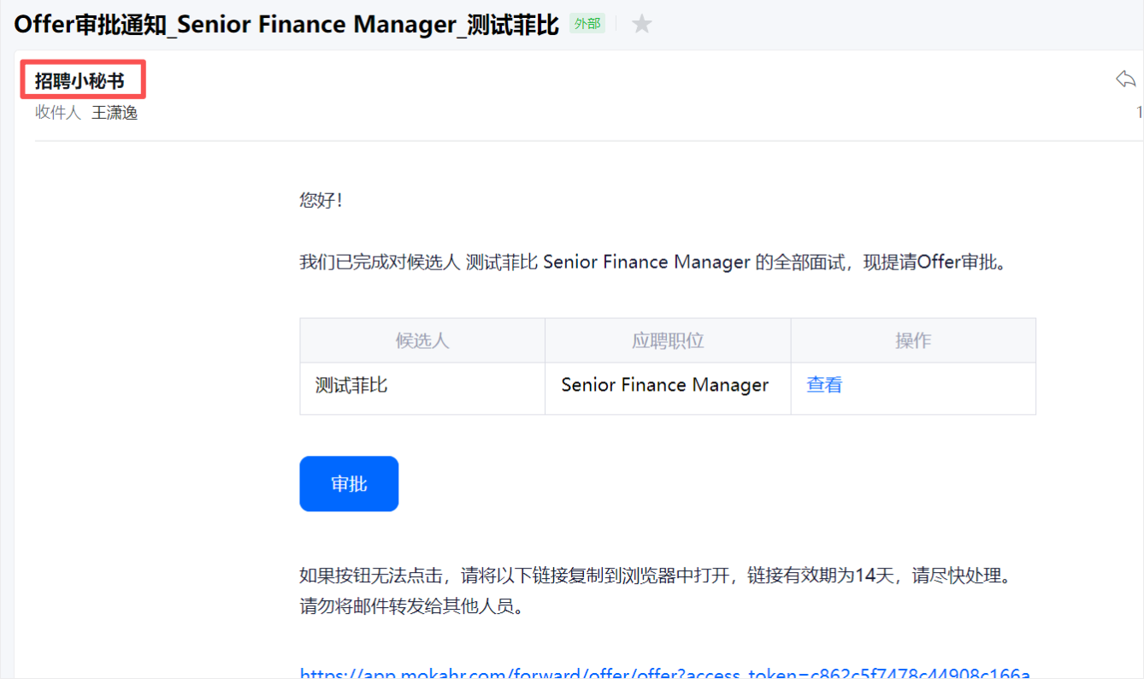
Task: Click recipient name 王潇逸
Action: click(x=115, y=113)
